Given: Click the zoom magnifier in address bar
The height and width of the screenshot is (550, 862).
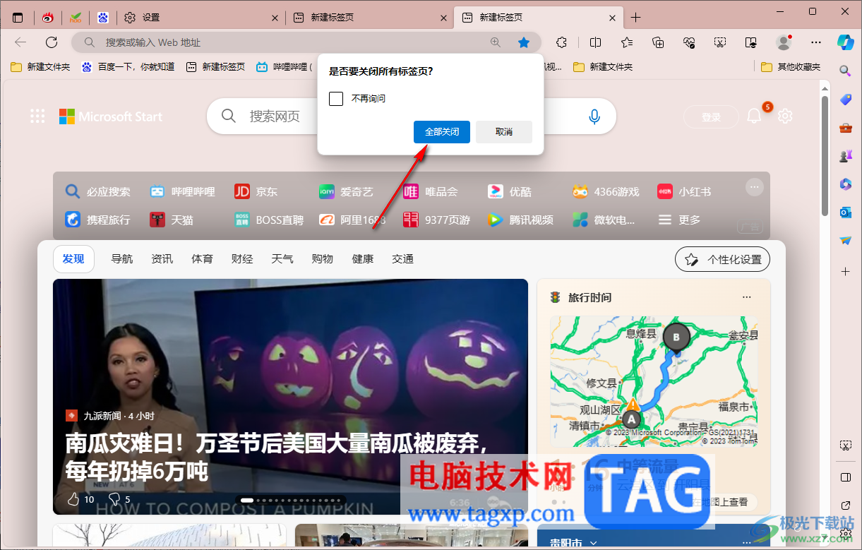Looking at the screenshot, I should 496,42.
